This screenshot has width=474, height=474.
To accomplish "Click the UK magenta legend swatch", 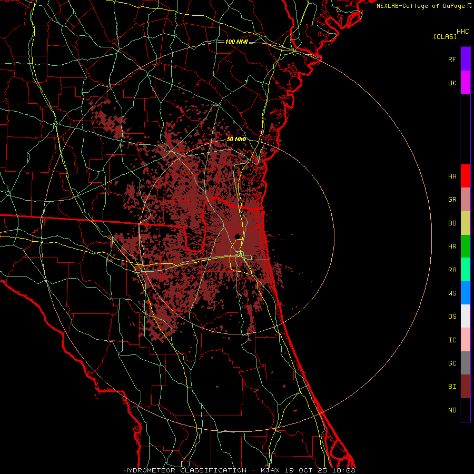I will tap(465, 83).
